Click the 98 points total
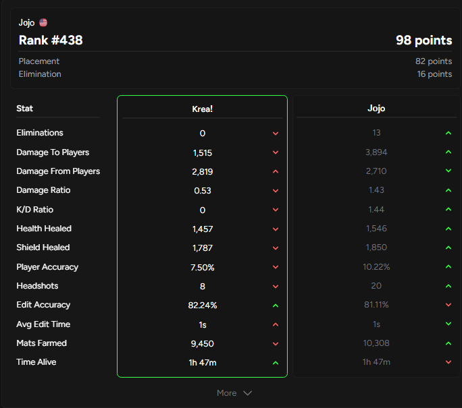Viewport: 462px width, 408px height. [423, 40]
